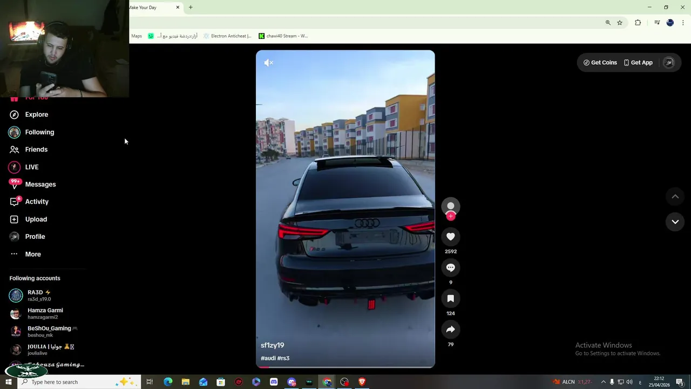691x389 pixels.
Task: Click the taskbar search box
Action: click(x=79, y=382)
